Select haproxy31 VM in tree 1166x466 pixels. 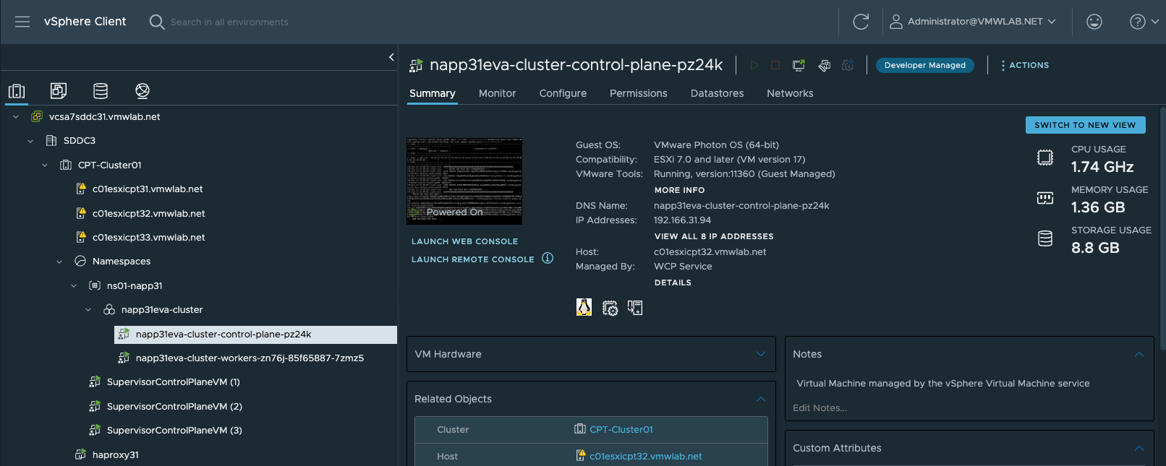pos(115,454)
